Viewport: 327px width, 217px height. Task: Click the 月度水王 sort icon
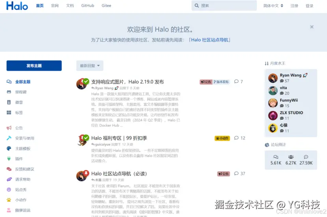(x=266, y=63)
